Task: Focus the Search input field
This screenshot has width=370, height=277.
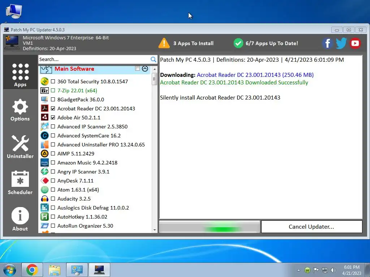Action: (x=94, y=60)
